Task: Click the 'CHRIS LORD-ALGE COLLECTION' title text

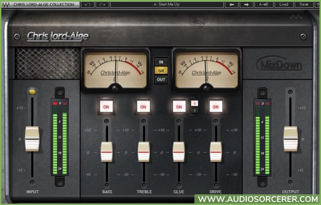Action: tap(44, 4)
